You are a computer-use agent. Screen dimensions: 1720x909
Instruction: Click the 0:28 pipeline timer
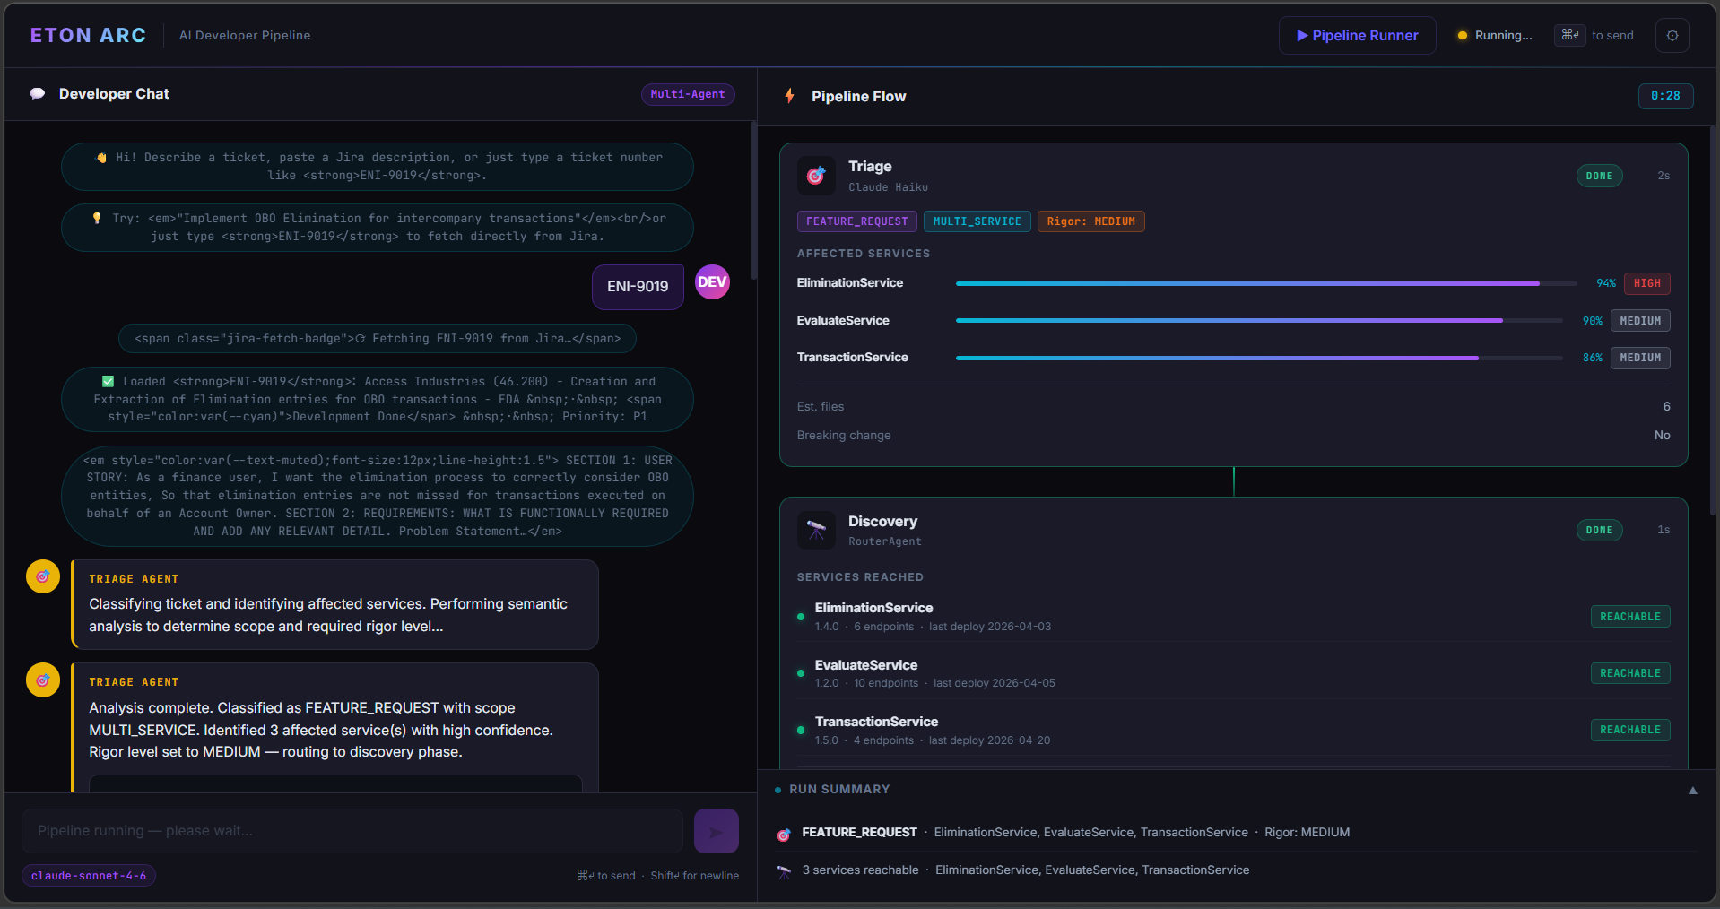coord(1665,96)
